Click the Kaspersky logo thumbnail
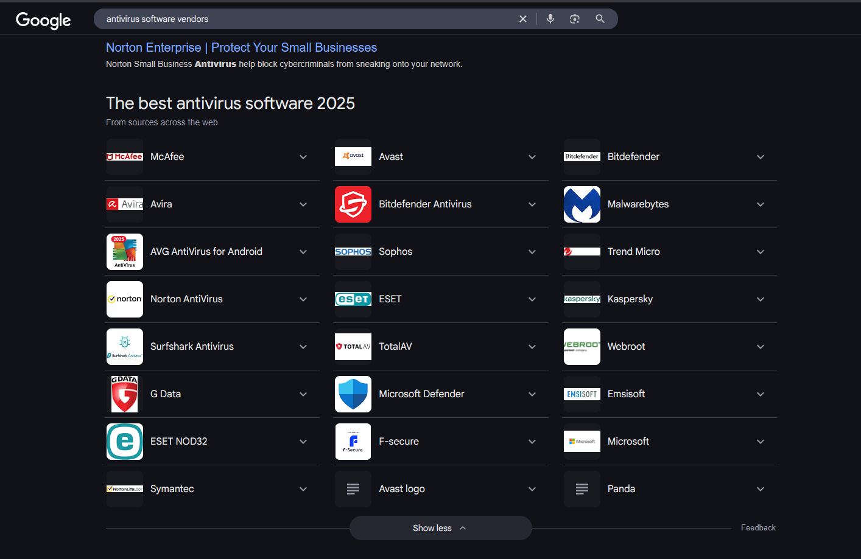861x559 pixels. 582,299
